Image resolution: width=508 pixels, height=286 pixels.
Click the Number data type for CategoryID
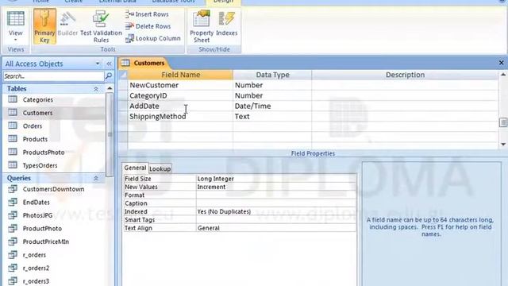(272, 95)
